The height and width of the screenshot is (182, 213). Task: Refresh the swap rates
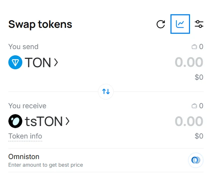[161, 24]
